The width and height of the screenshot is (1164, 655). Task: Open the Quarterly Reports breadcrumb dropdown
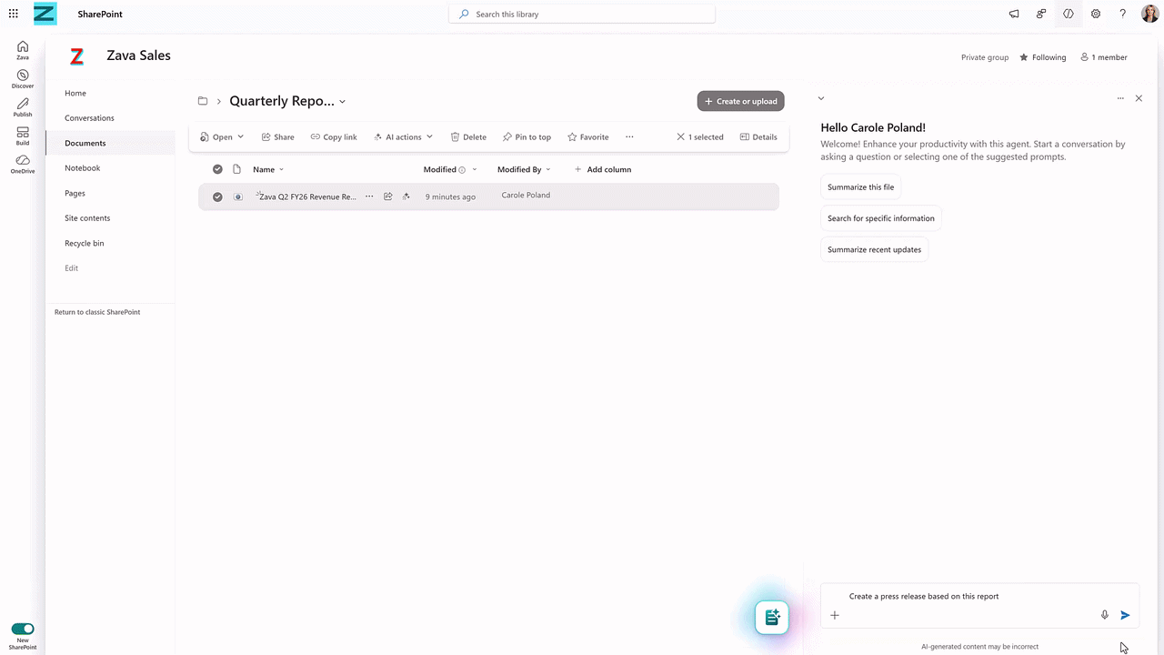(342, 101)
